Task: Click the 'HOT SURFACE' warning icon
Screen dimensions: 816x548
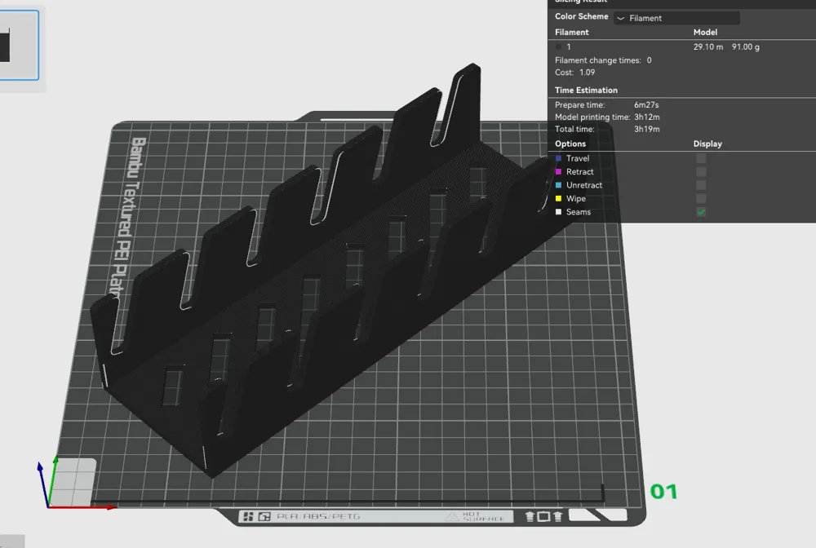Action: pyautogui.click(x=452, y=516)
